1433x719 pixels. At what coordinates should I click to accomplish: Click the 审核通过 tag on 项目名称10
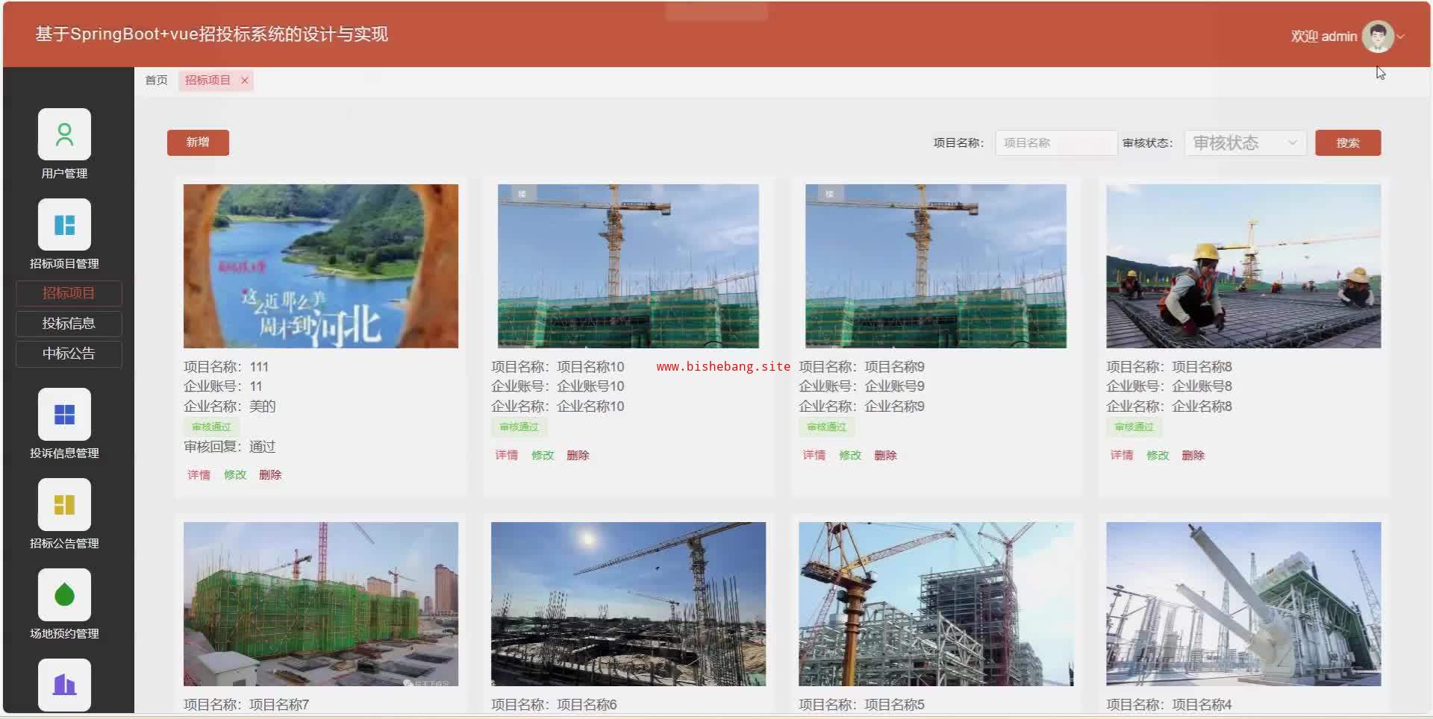[x=519, y=427]
